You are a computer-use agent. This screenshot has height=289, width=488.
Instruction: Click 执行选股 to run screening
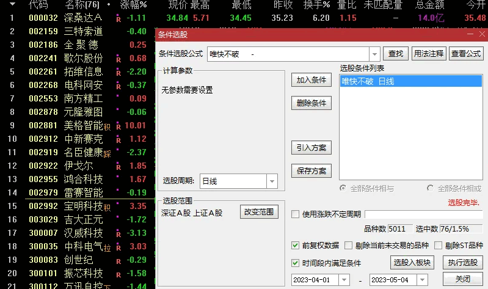point(463,263)
